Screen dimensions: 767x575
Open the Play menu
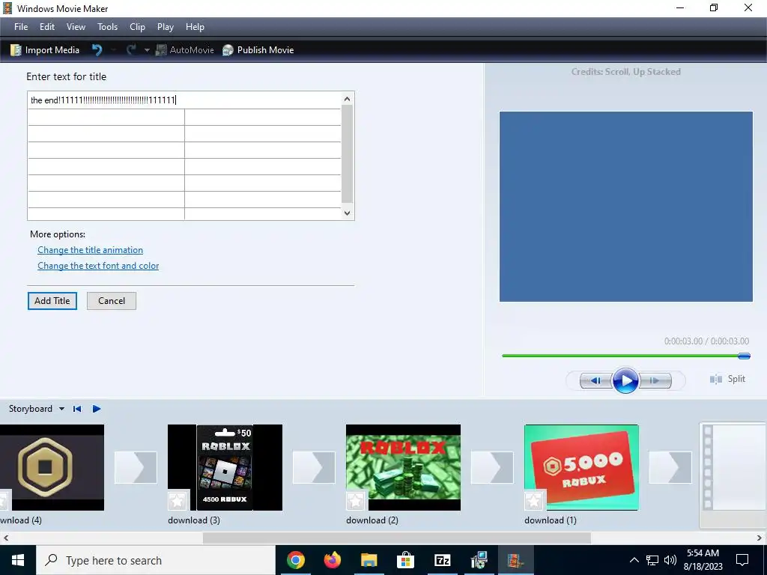(166, 27)
